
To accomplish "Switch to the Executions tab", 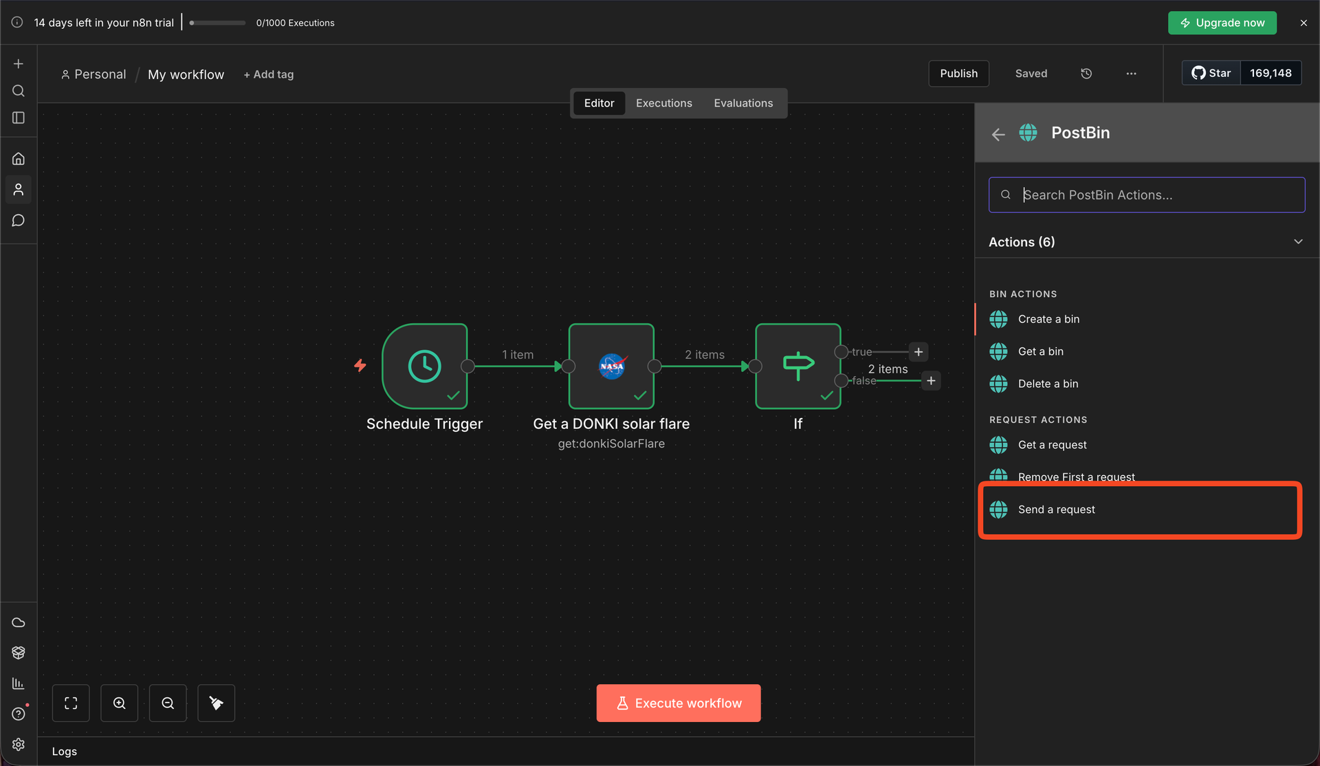I will tap(663, 103).
